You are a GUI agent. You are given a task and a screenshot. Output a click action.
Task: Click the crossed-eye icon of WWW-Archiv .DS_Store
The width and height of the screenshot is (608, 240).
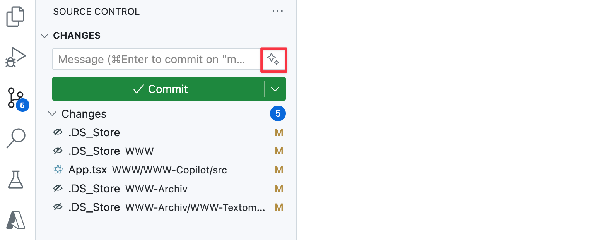(58, 189)
